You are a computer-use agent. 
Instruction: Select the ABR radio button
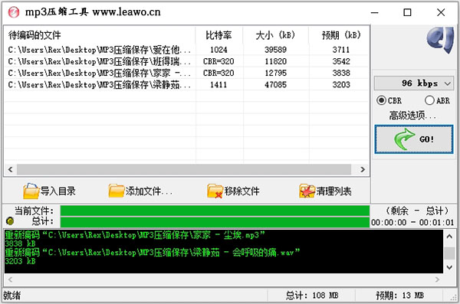(429, 100)
